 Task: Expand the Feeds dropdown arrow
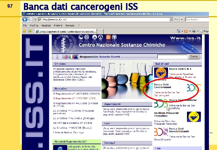click(x=190, y=31)
